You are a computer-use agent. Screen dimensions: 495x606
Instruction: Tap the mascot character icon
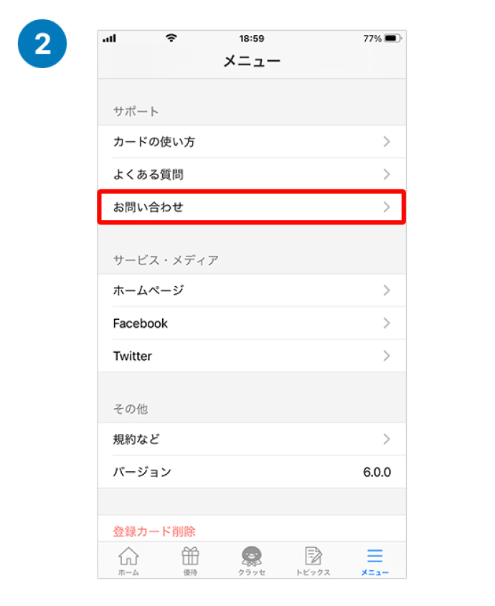(252, 558)
